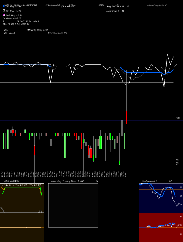Click the blue 20 Day legend swatch
This screenshot has width=183, height=242.
[x=4, y=6]
